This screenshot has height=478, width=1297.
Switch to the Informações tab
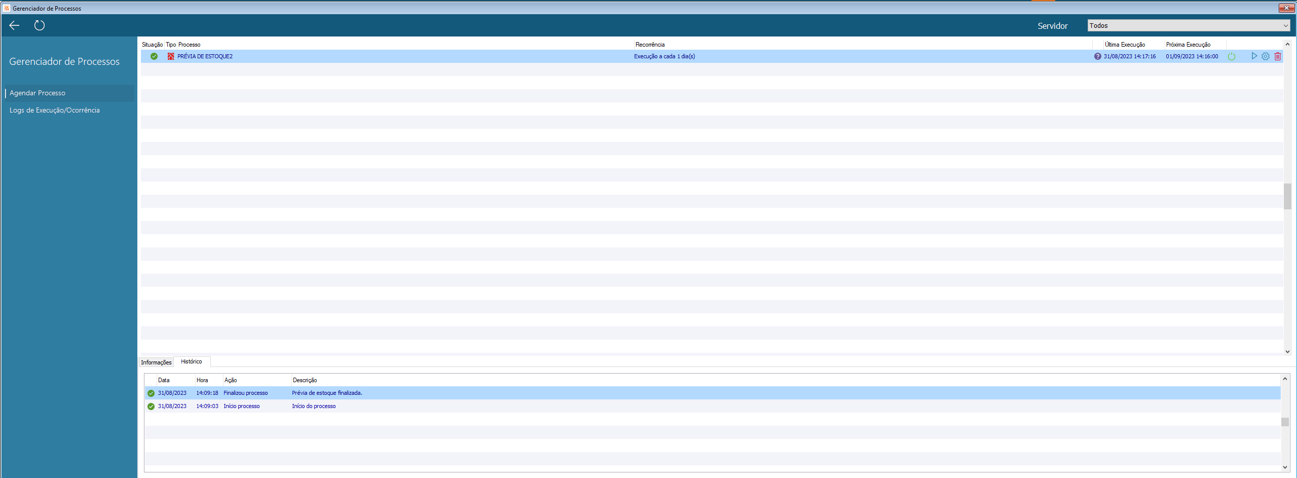[156, 362]
